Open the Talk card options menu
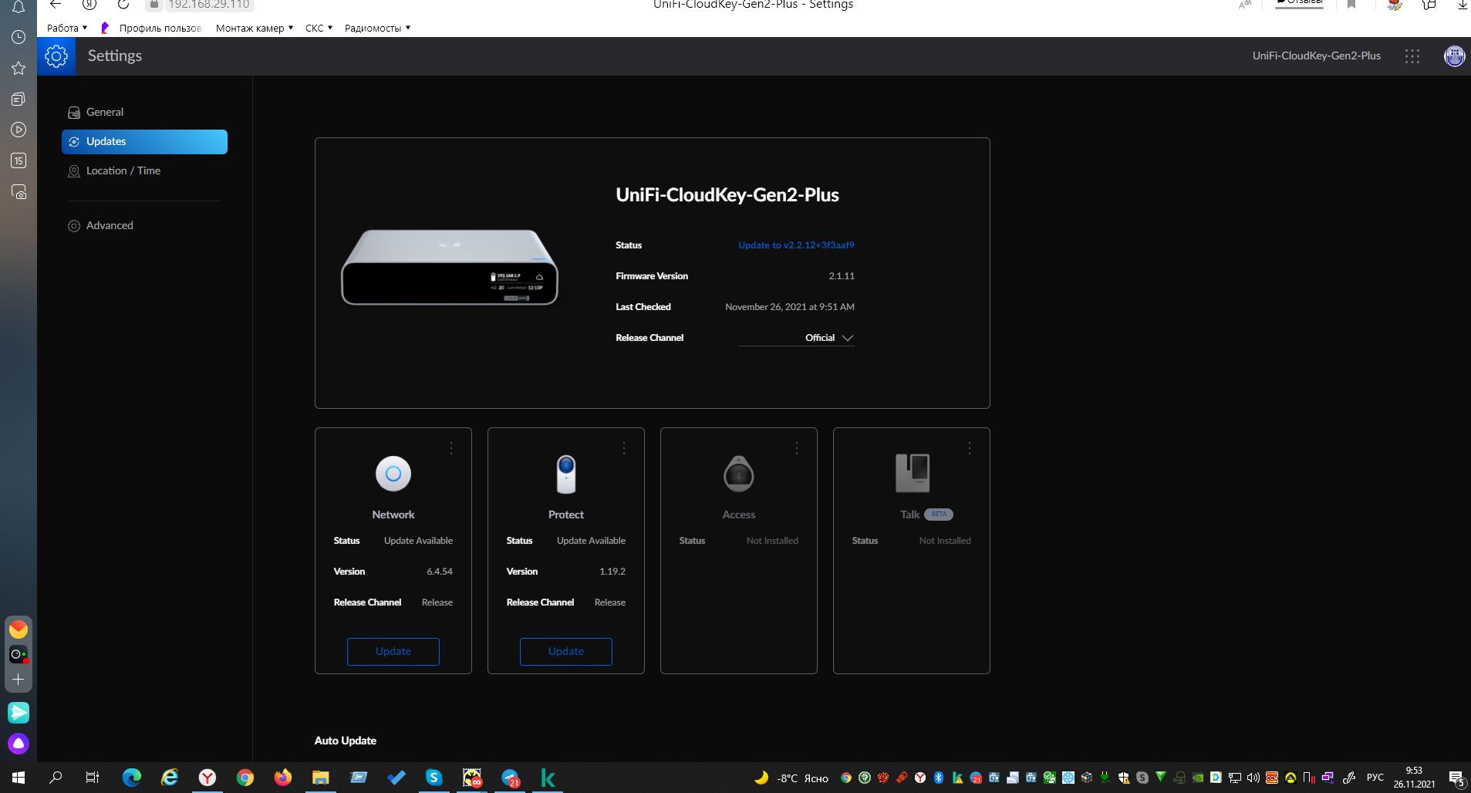Image resolution: width=1471 pixels, height=793 pixels. [x=970, y=447]
